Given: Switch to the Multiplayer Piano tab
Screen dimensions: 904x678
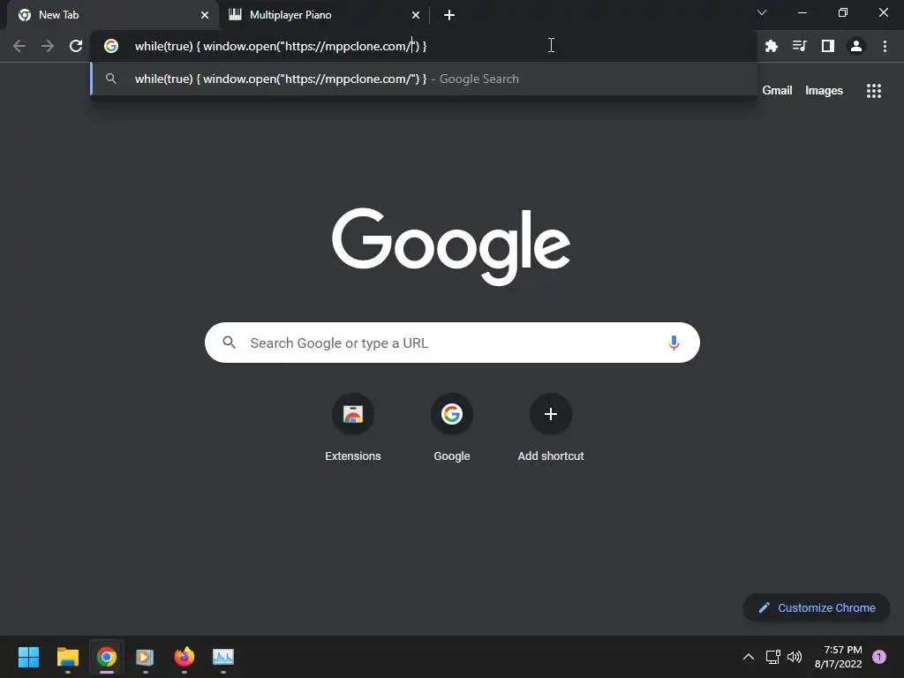Looking at the screenshot, I should click(325, 15).
